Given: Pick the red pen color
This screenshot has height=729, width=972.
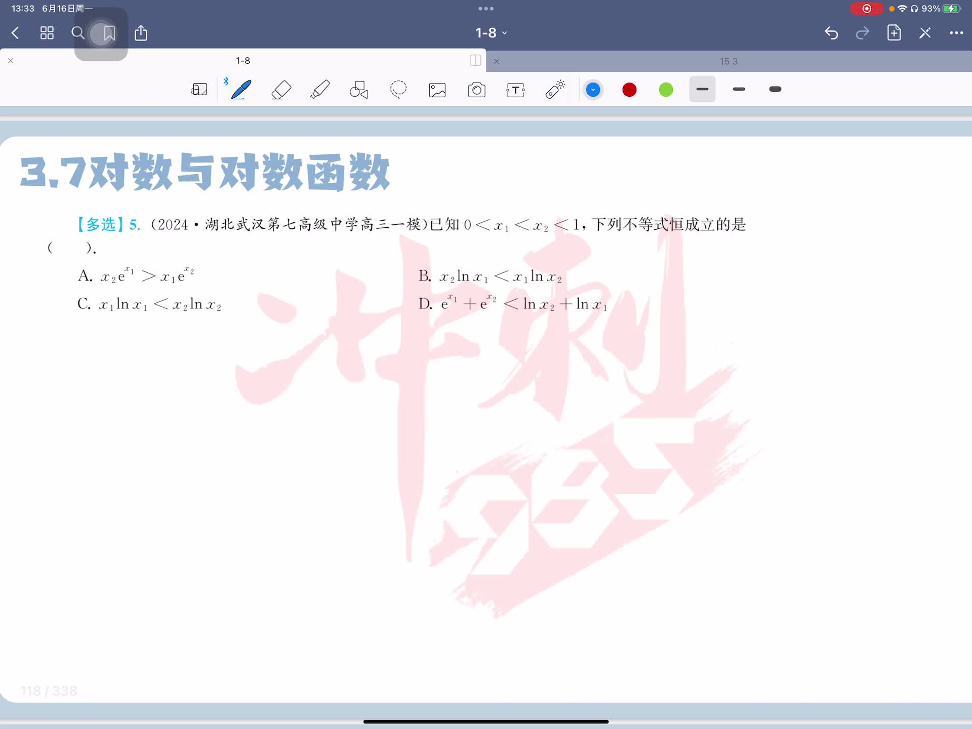Looking at the screenshot, I should 629,90.
